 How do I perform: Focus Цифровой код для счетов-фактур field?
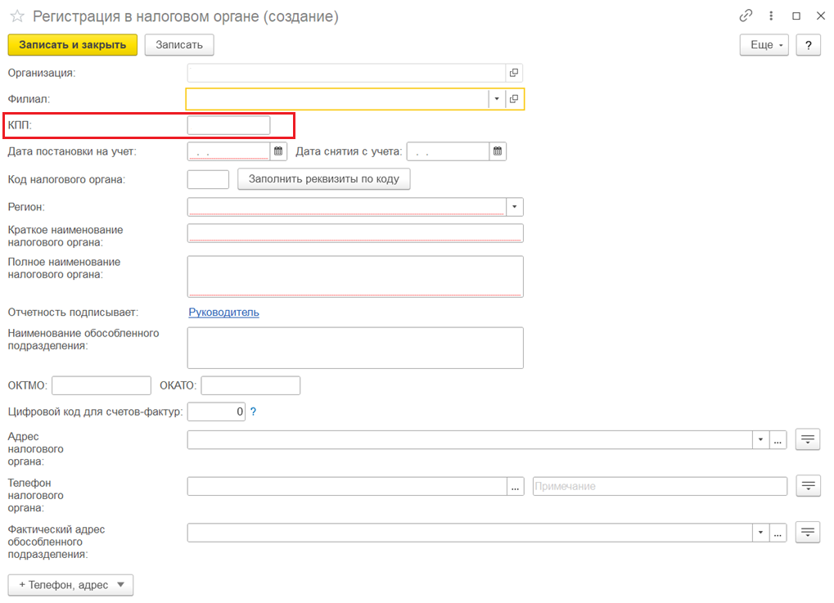tap(216, 412)
